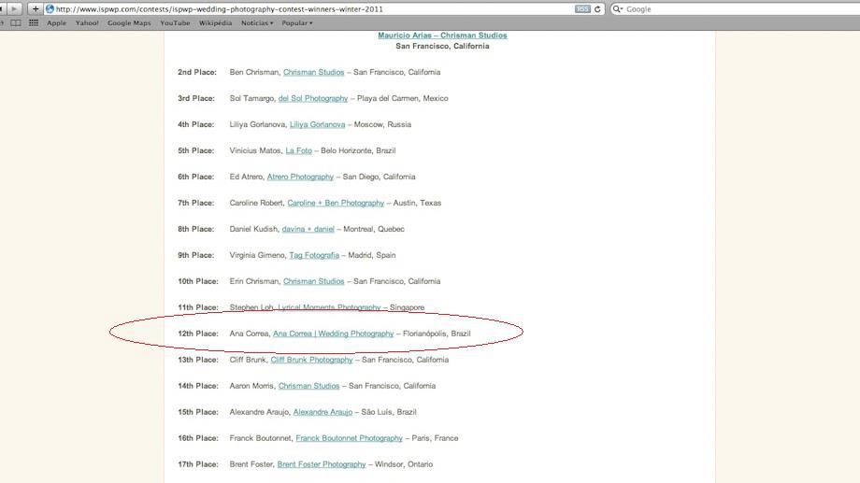Open the Tag Fotografia link

click(314, 255)
